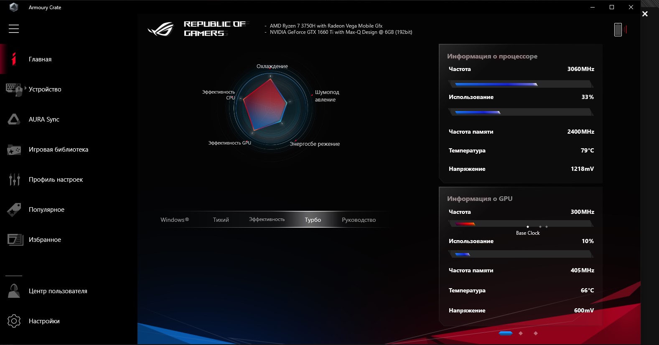The height and width of the screenshot is (345, 659).
Task: Select the Эффективность mode
Action: pos(267,220)
